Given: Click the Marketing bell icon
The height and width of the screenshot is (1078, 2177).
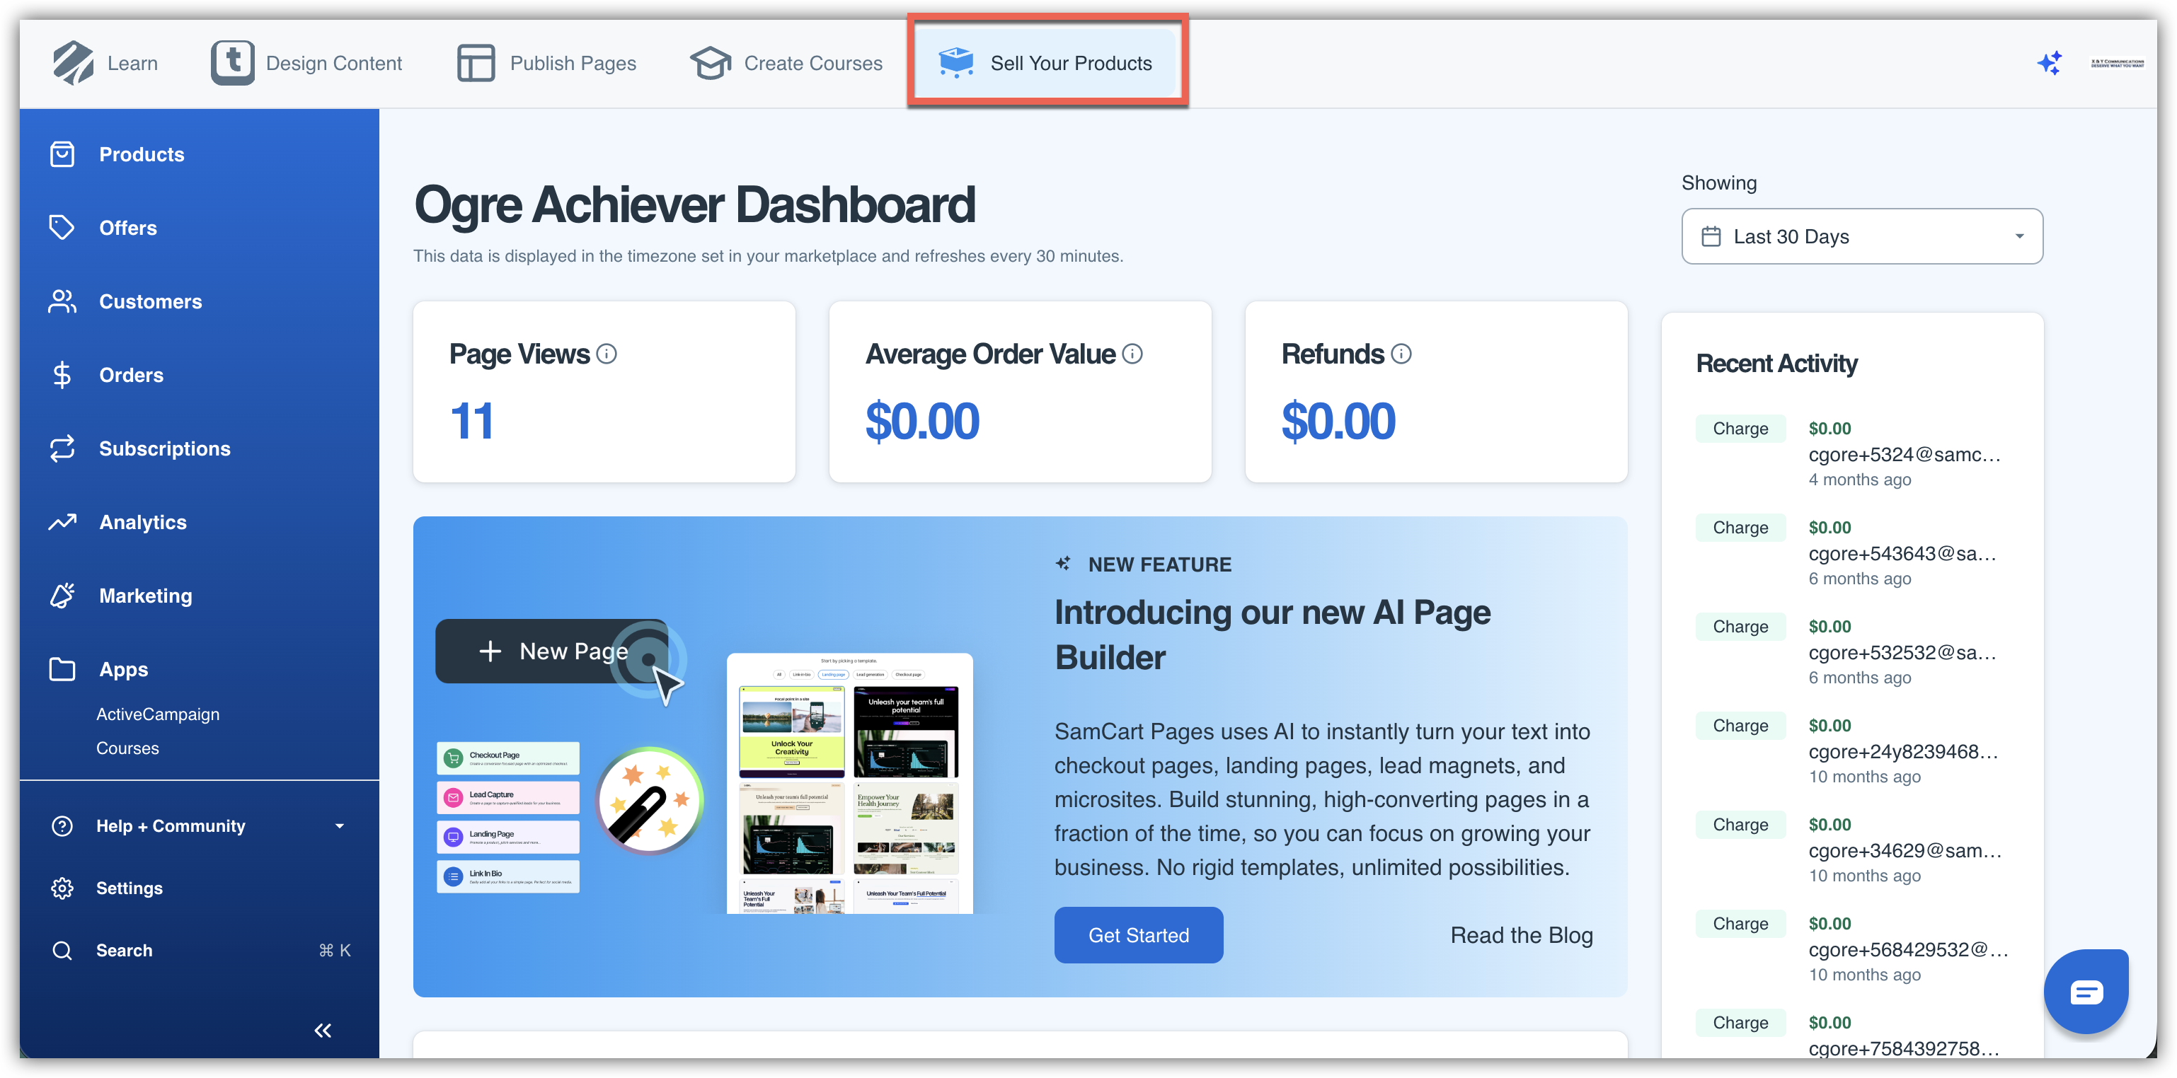Looking at the screenshot, I should tap(62, 596).
